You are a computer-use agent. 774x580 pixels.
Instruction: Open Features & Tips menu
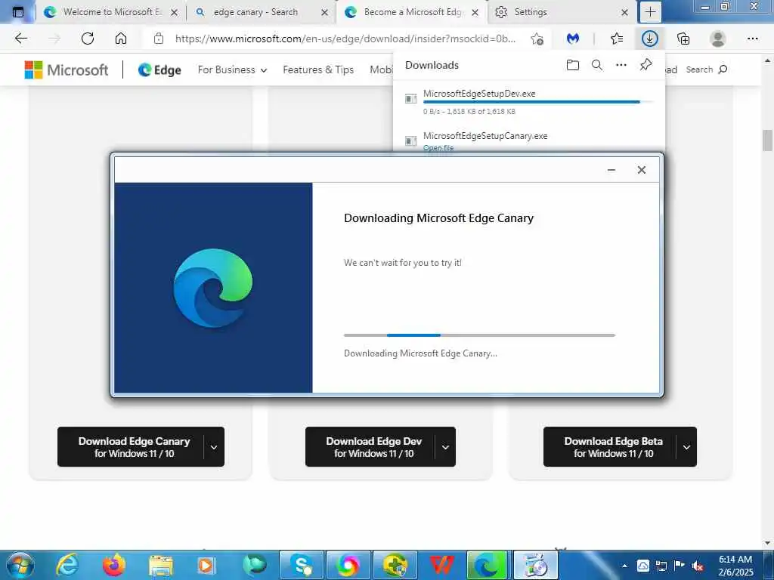(x=318, y=70)
